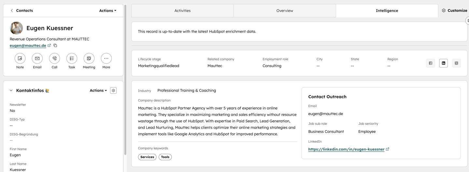Image resolution: width=469 pixels, height=172 pixels.
Task: Collapse the sidebar with the edge toggle
Action: pyautogui.click(x=467, y=20)
